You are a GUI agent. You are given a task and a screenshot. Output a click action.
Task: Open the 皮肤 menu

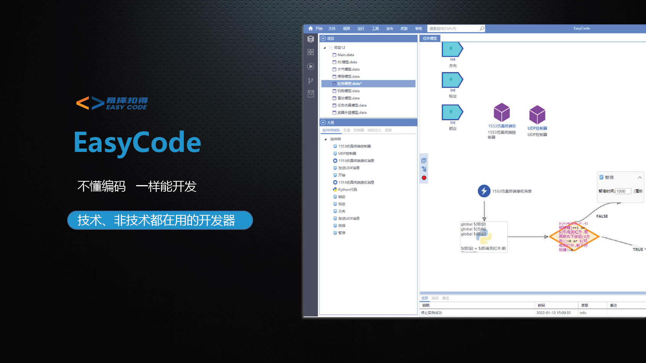coord(404,29)
